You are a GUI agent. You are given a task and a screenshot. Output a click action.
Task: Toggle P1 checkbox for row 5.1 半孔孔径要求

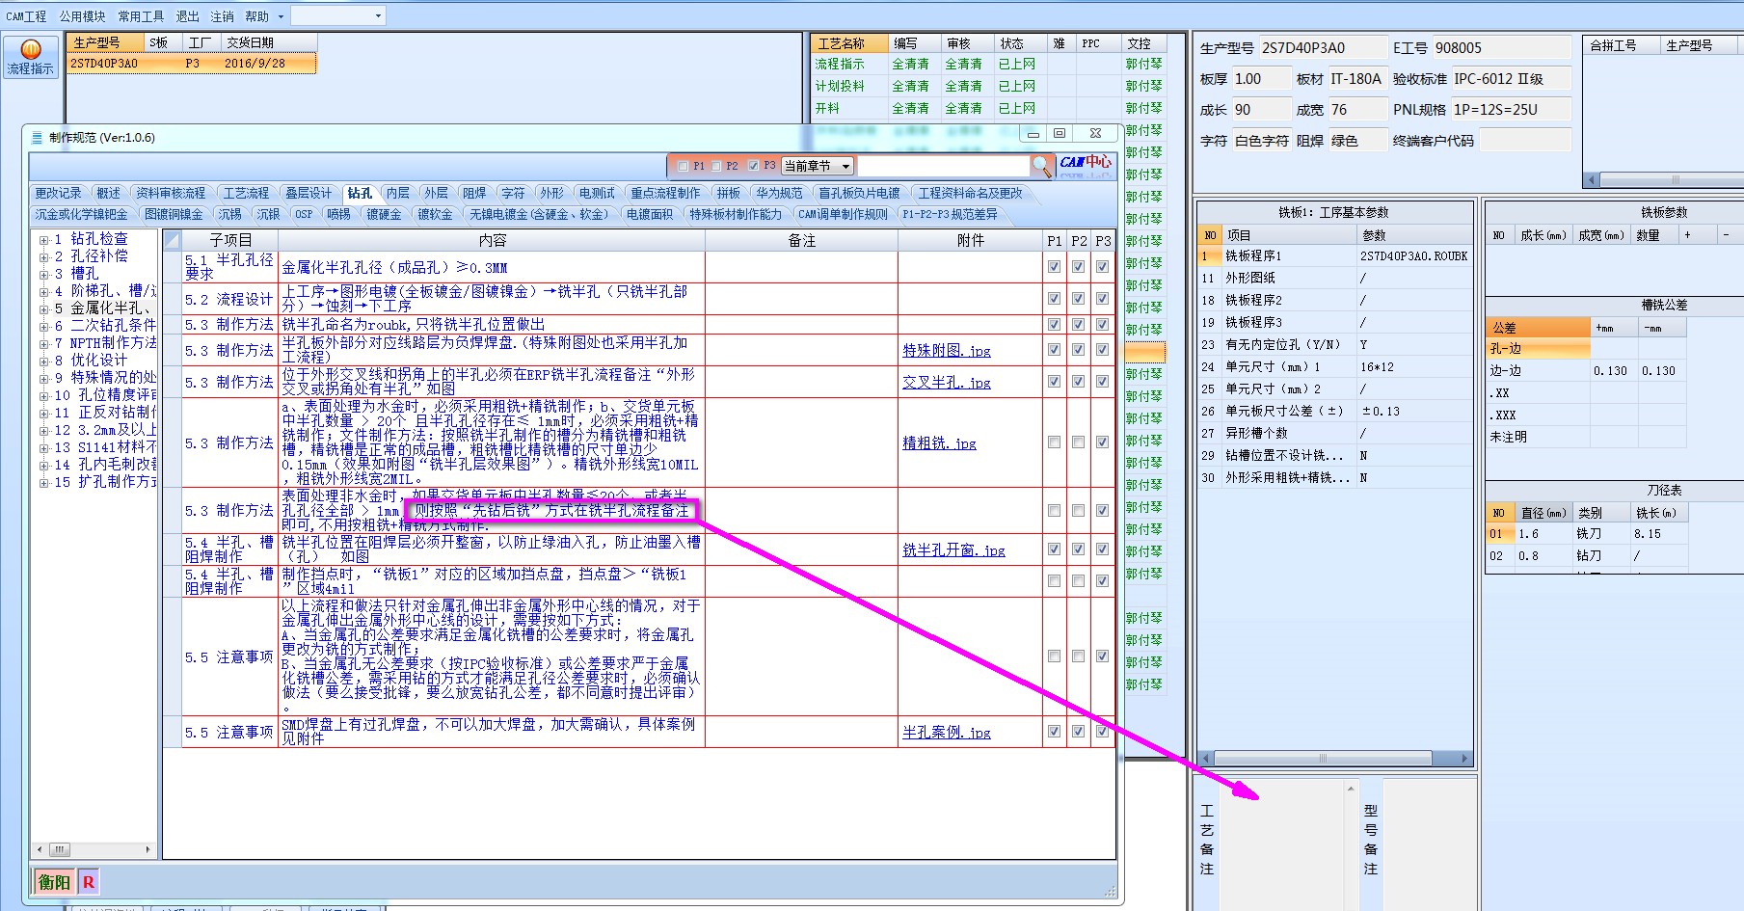[x=1054, y=267]
